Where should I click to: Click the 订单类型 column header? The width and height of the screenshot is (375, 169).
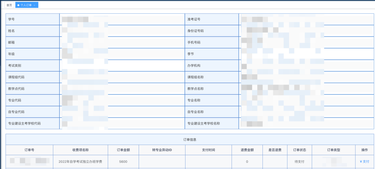coord(334,150)
